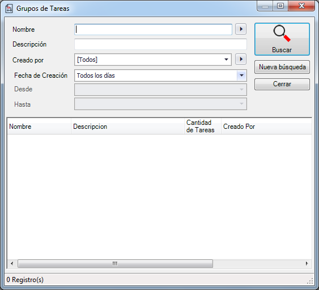
Task: Click arrow button beside Creado por combo
Action: [241, 59]
